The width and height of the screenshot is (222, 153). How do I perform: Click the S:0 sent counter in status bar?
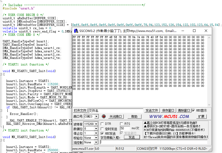coord(104,149)
